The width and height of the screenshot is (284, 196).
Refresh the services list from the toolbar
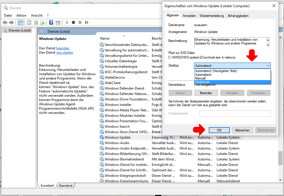click(x=36, y=22)
